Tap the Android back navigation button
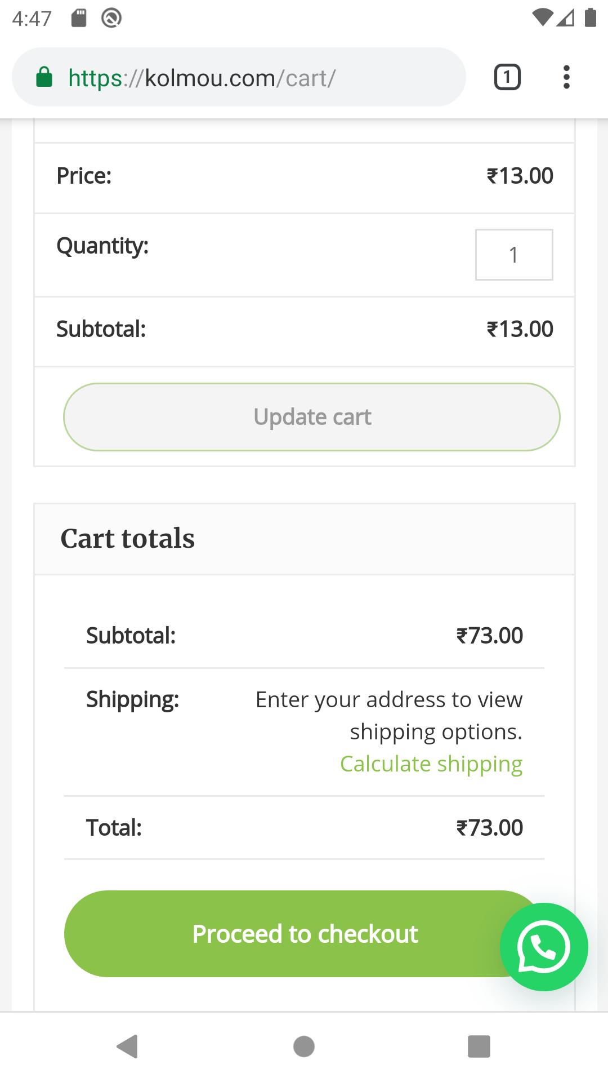The height and width of the screenshot is (1082, 608). tap(127, 1046)
